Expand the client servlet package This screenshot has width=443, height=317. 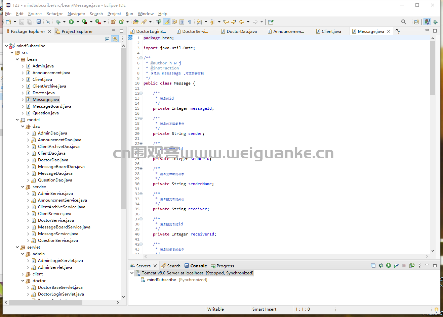(23, 274)
